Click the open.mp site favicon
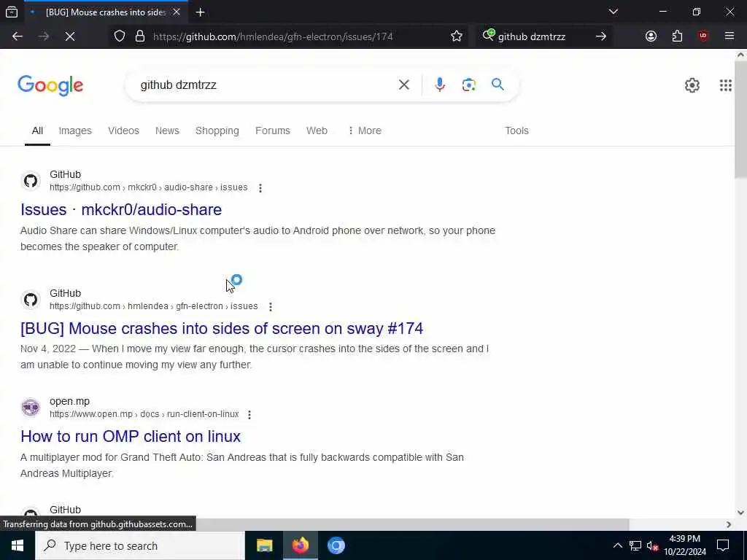Screen dimensions: 747x560 (31, 408)
